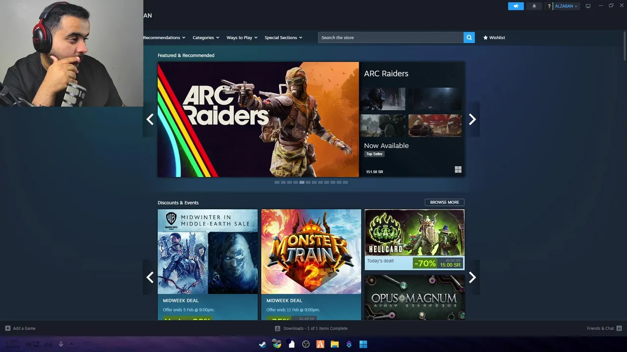Open the Special Sections dropdown
Screen dimensions: 627x352
284,38
